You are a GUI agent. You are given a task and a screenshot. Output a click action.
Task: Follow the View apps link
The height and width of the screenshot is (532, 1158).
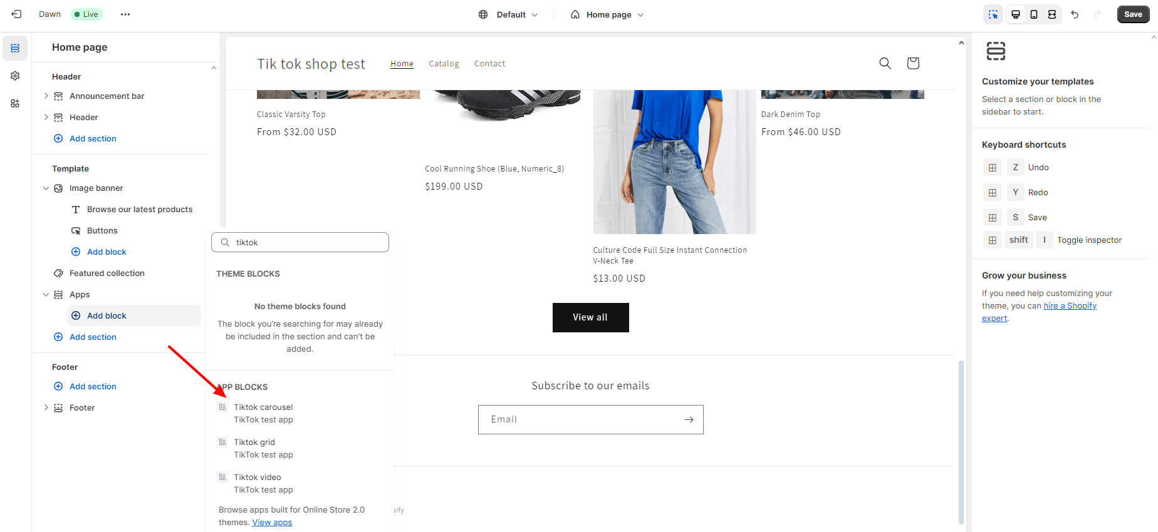[272, 523]
